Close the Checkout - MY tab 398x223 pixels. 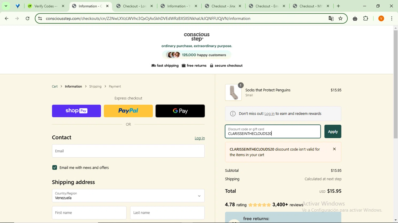[x=328, y=6]
